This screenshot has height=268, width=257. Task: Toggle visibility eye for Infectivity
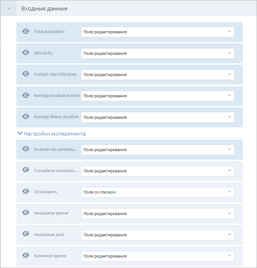coord(26,53)
